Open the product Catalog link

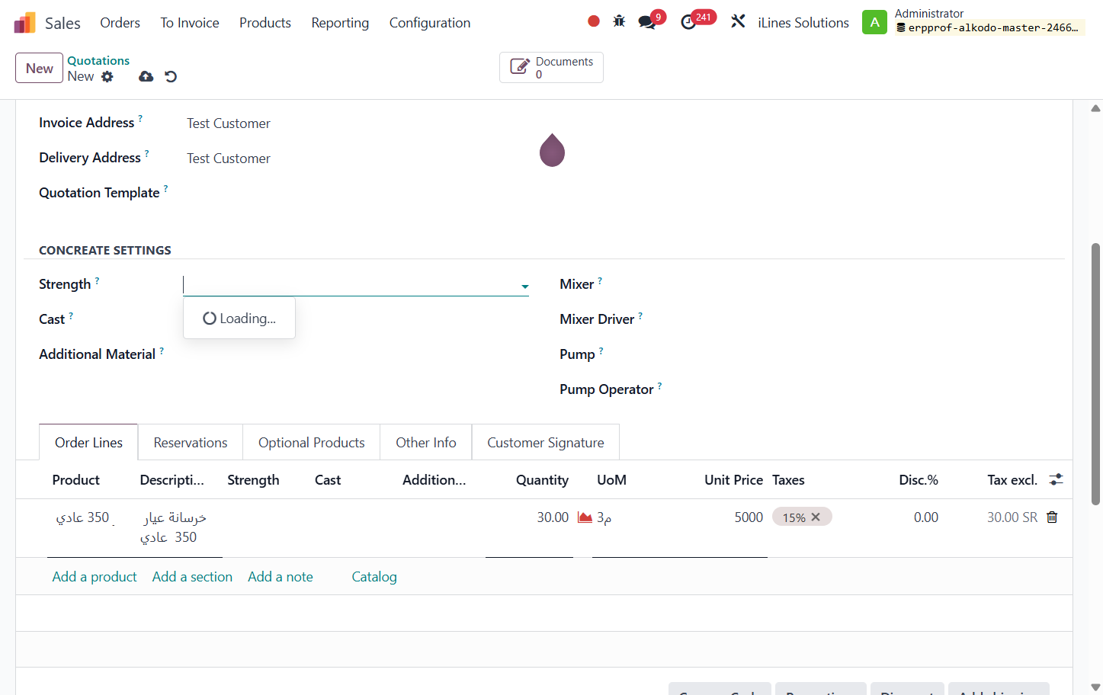374,577
